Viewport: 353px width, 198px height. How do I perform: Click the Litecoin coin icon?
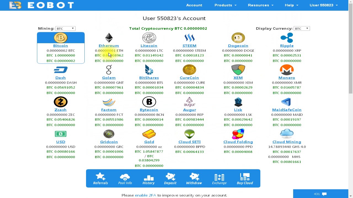pyautogui.click(x=149, y=38)
